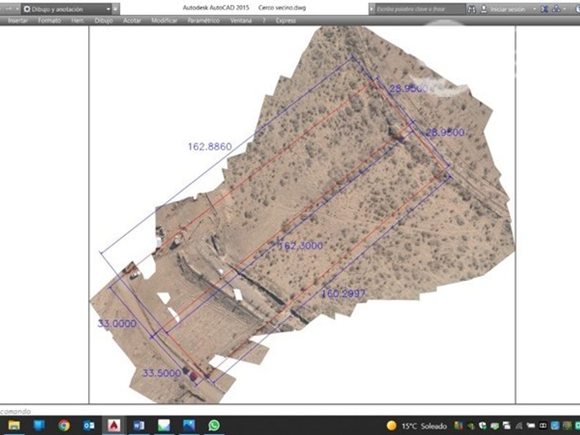Click the binoculars search icon
The height and width of the screenshot is (435, 580).
472,9
